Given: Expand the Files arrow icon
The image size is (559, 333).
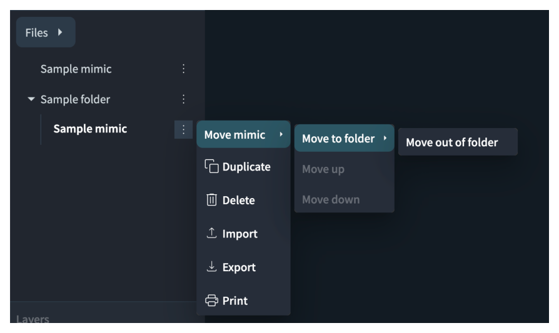Looking at the screenshot, I should [x=60, y=32].
